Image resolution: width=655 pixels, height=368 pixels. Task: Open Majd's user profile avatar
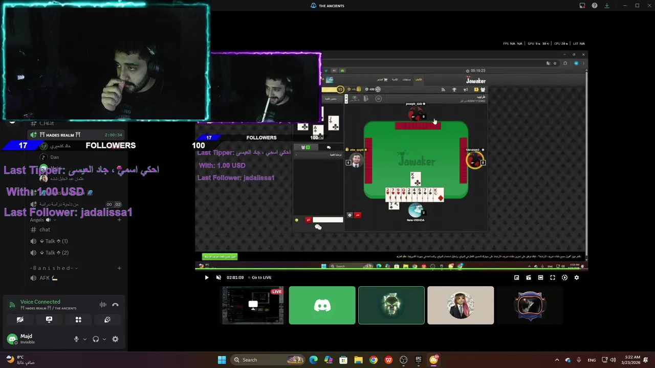[12, 339]
